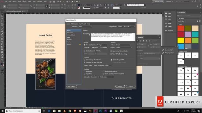Select the Eyedropper tool
Viewport: 202px width, 113px height.
coord(2,55)
